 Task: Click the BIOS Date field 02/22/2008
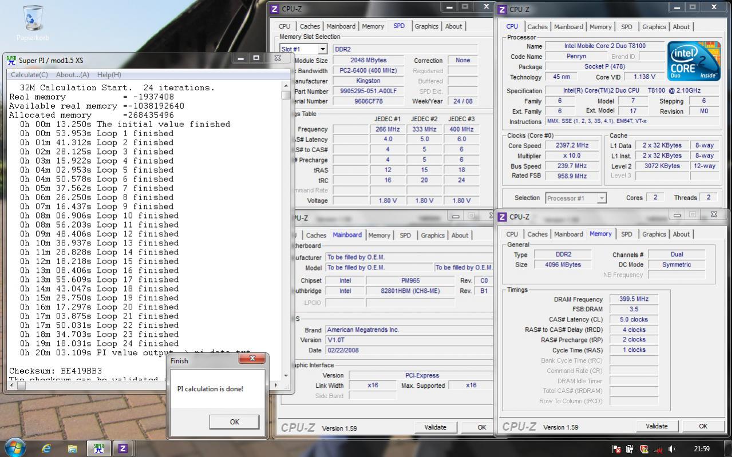point(409,351)
